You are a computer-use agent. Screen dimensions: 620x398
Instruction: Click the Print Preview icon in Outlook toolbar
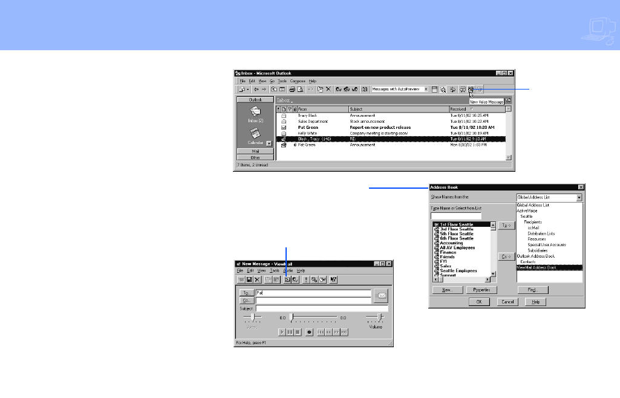coord(300,90)
